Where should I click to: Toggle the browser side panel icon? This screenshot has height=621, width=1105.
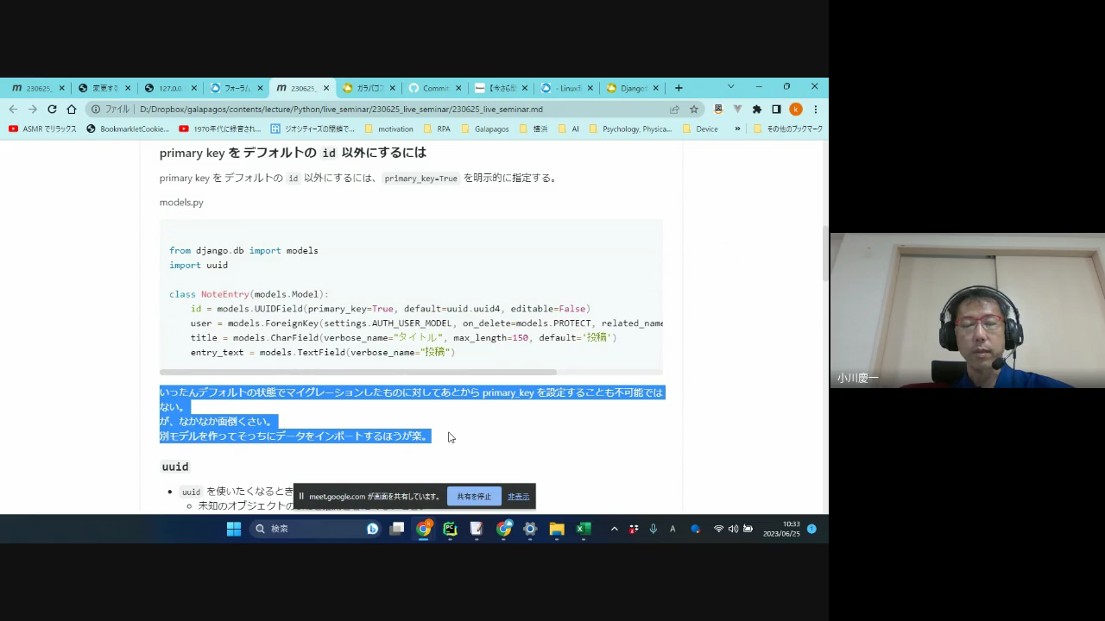tap(776, 110)
